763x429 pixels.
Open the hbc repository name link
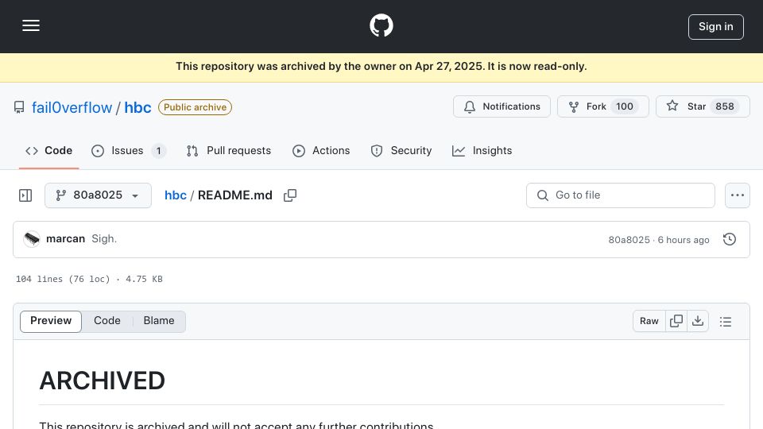click(137, 107)
